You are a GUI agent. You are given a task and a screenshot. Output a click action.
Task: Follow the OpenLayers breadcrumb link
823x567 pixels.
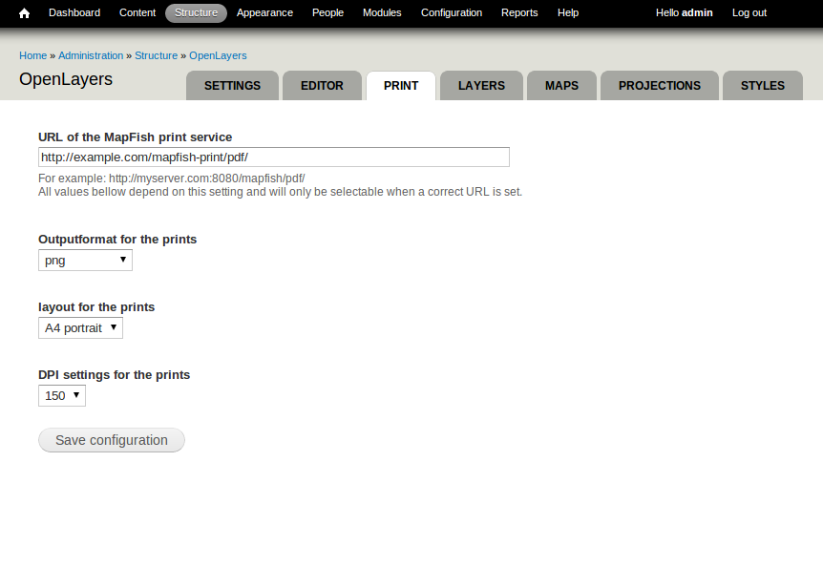pyautogui.click(x=218, y=55)
